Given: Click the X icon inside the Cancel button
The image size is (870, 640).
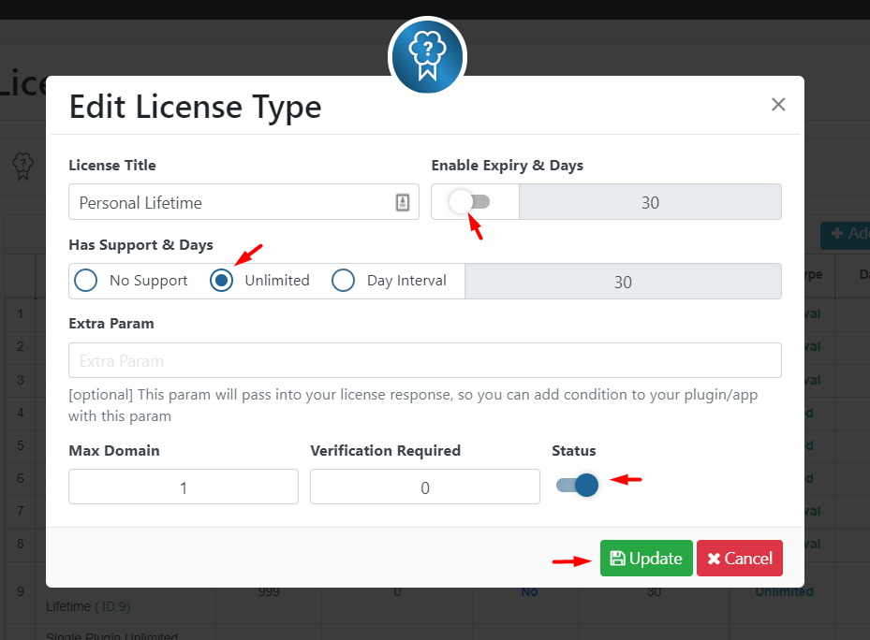Looking at the screenshot, I should 715,558.
